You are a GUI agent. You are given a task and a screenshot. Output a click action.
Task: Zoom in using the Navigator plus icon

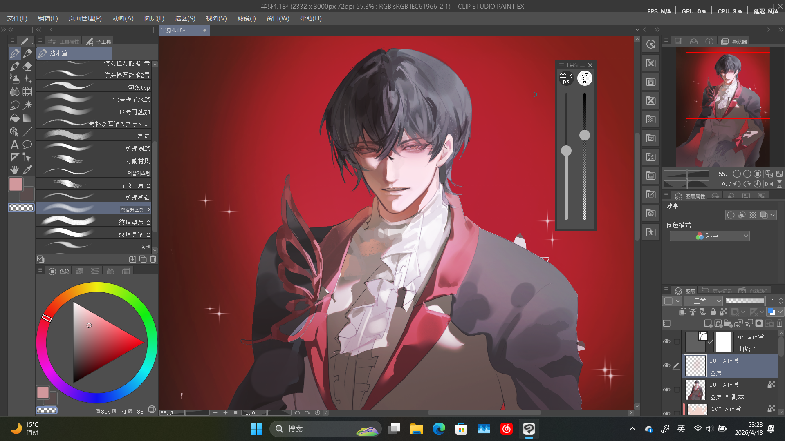coord(747,174)
